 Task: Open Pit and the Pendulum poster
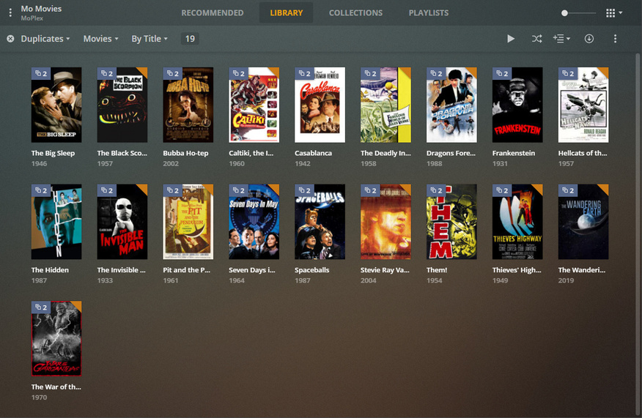(188, 222)
